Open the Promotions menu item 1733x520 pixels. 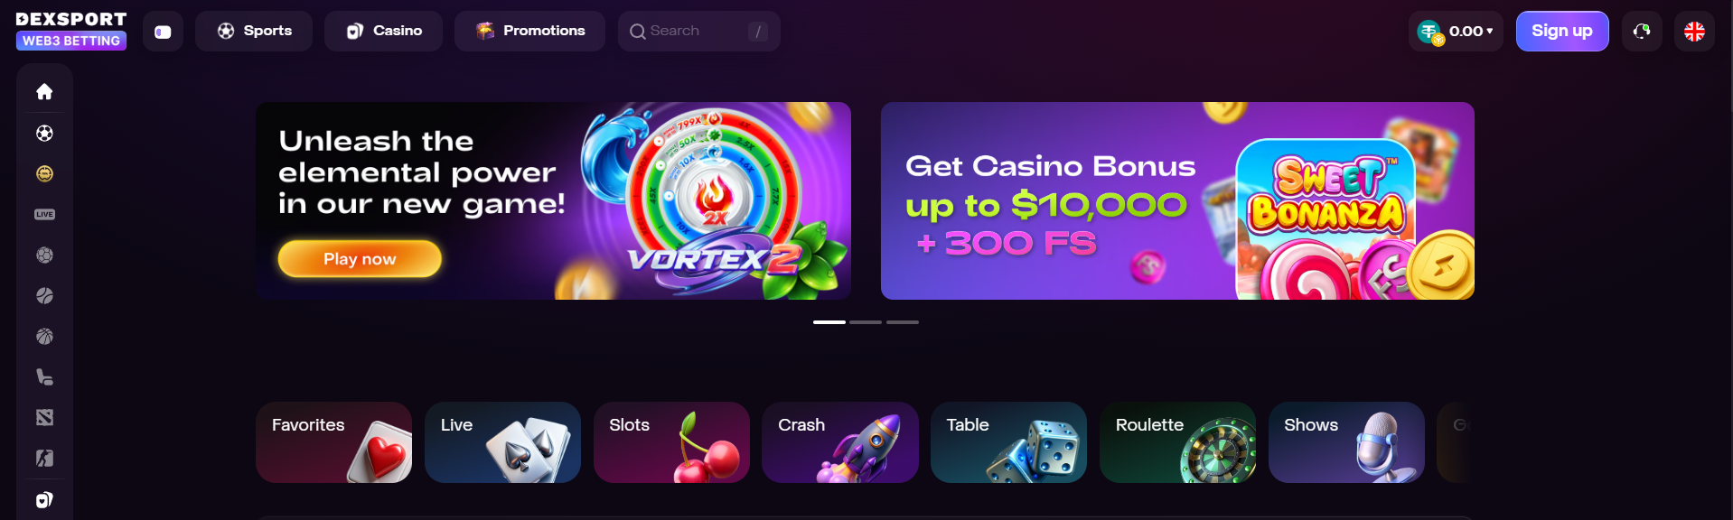[529, 31]
